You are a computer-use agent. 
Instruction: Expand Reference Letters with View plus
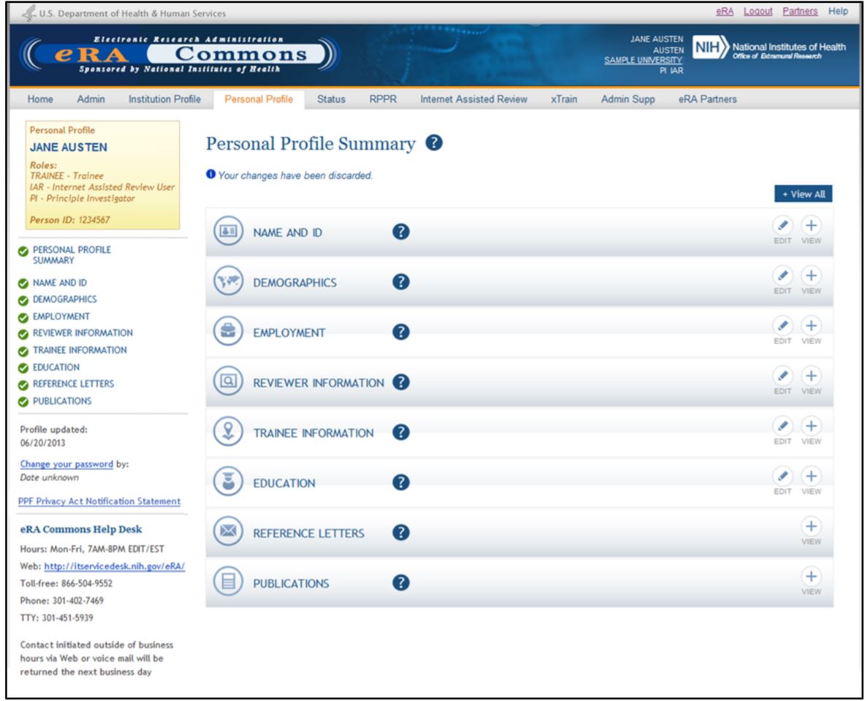[811, 526]
